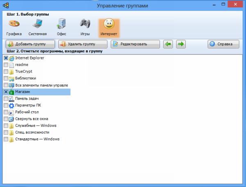Select the Графика group label
The height and width of the screenshot is (187, 246).
tap(14, 34)
